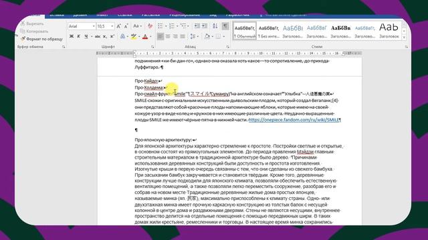Apply the red font color
428x240 pixels.
[x=145, y=36]
